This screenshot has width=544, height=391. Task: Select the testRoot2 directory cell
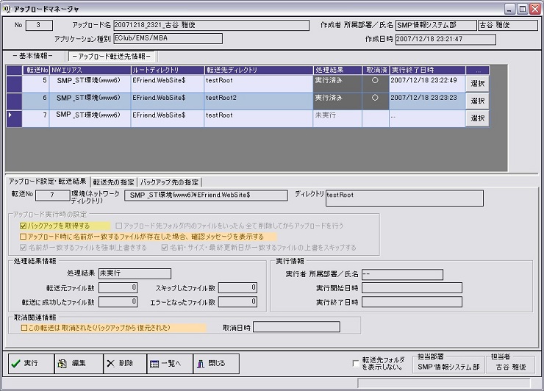point(259,101)
